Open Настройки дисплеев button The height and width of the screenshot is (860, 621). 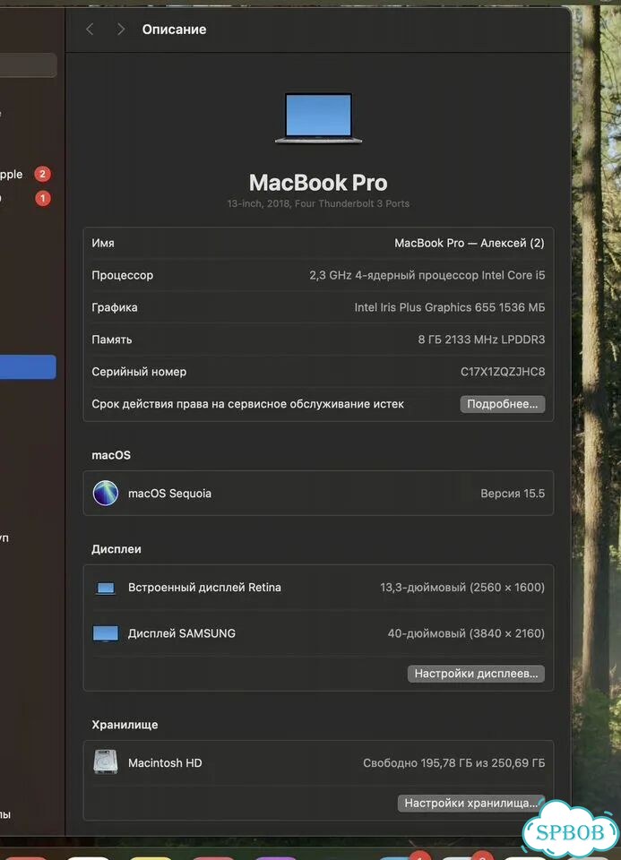pos(476,674)
